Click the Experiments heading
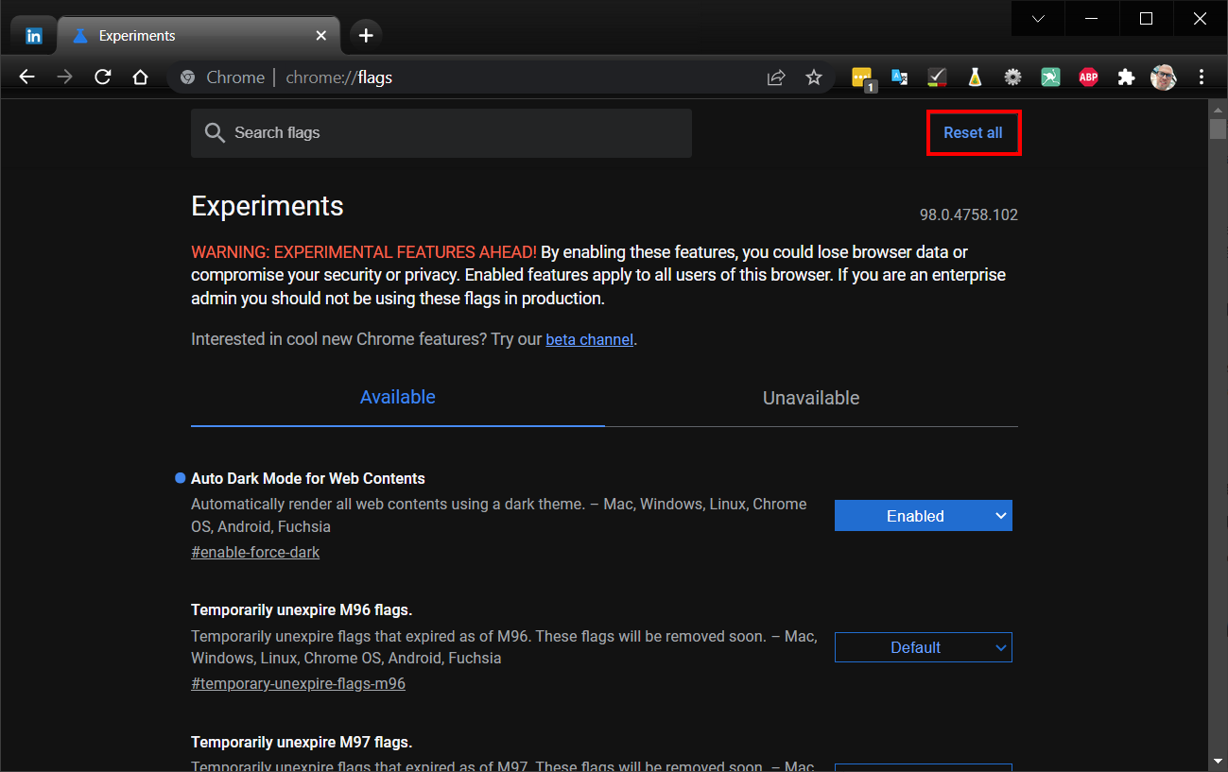The image size is (1228, 772). [268, 206]
